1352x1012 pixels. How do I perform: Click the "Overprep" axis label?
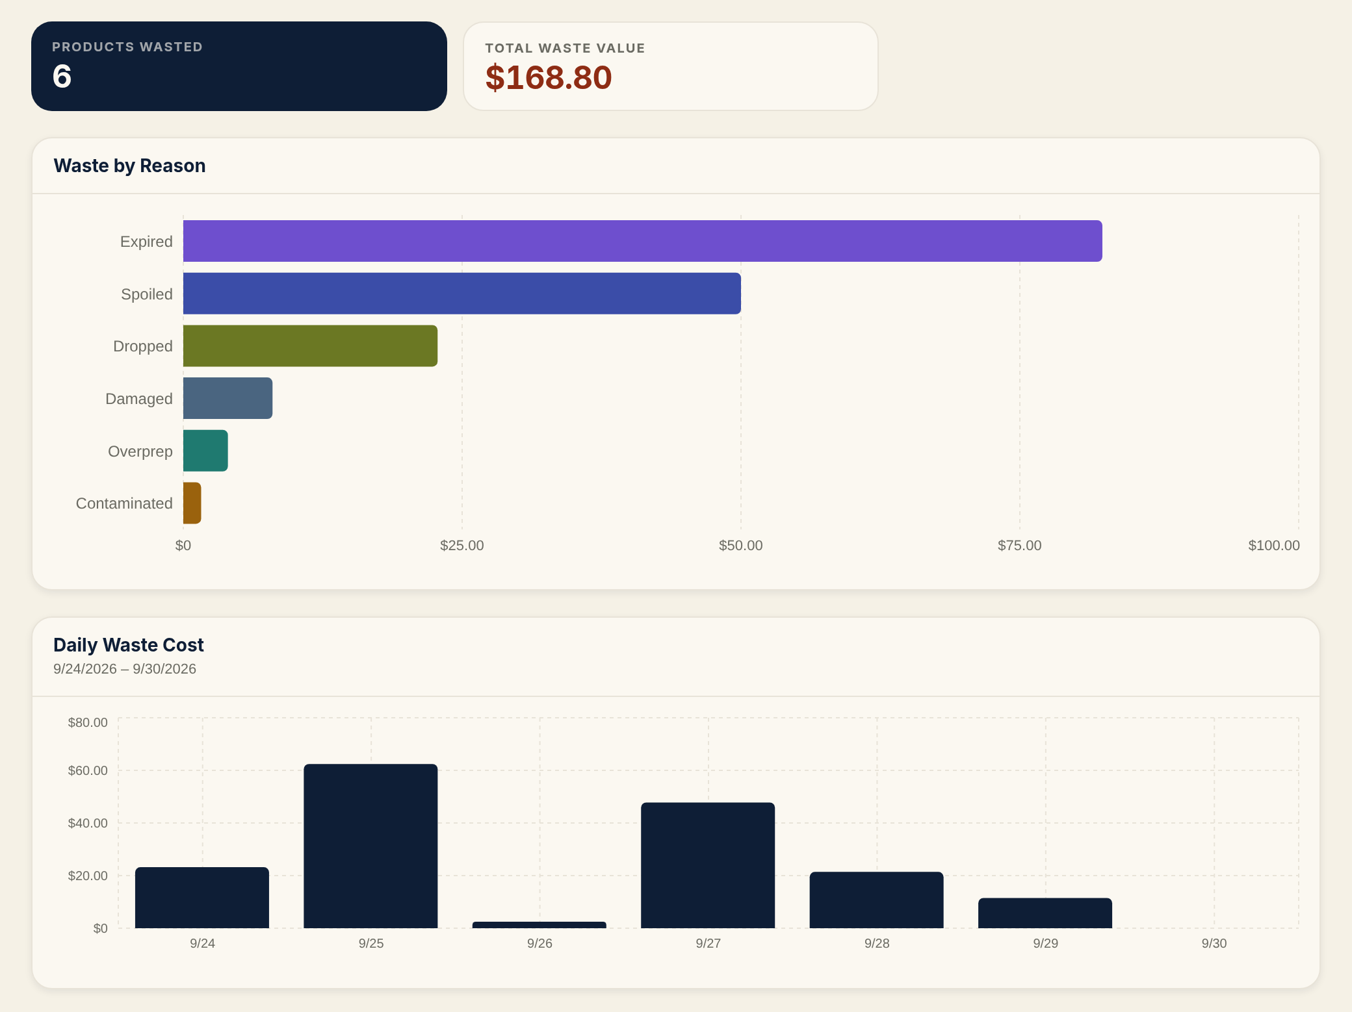(x=140, y=451)
